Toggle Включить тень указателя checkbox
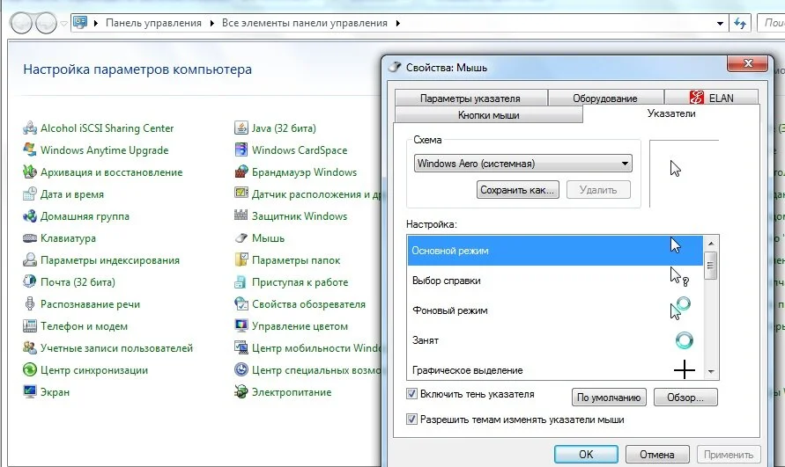 [411, 394]
